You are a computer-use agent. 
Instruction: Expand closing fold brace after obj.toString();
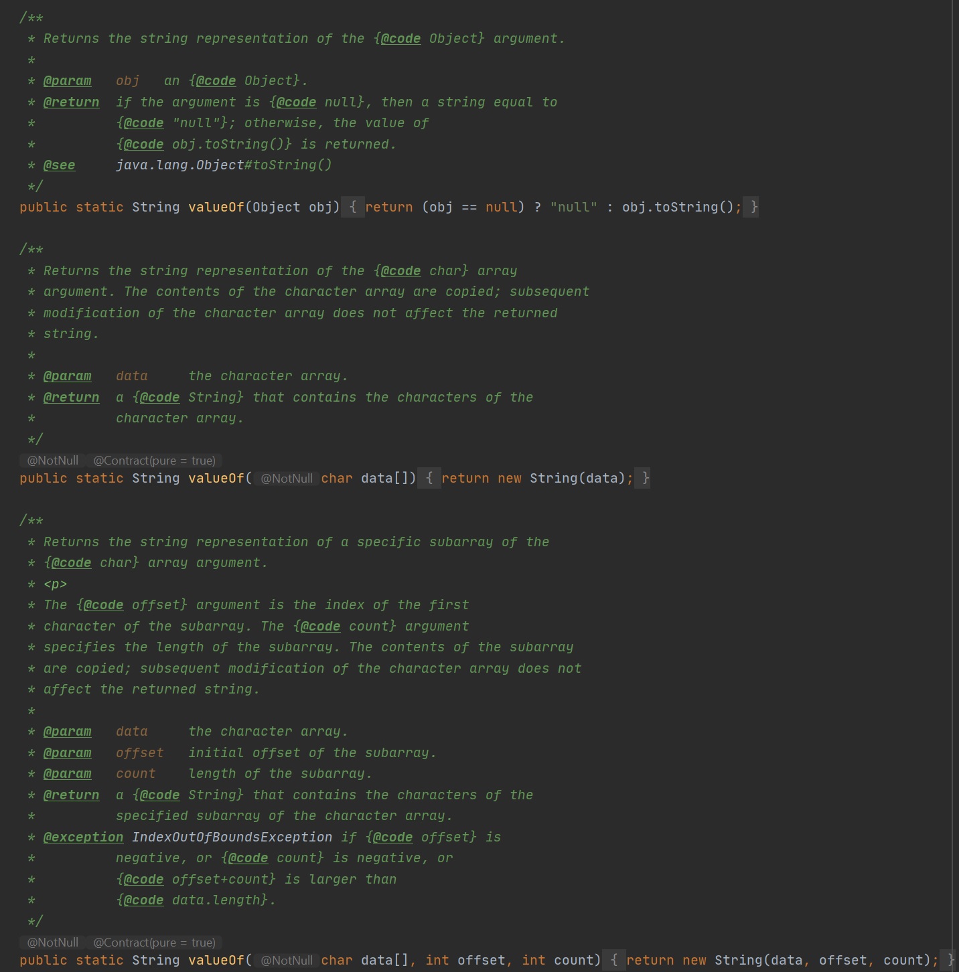[x=754, y=208]
